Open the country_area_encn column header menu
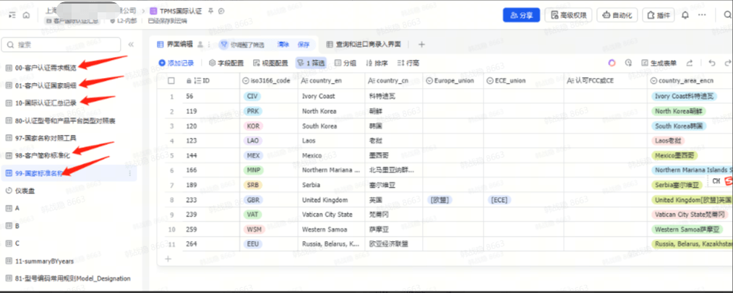This screenshot has width=733, height=293. [x=690, y=81]
